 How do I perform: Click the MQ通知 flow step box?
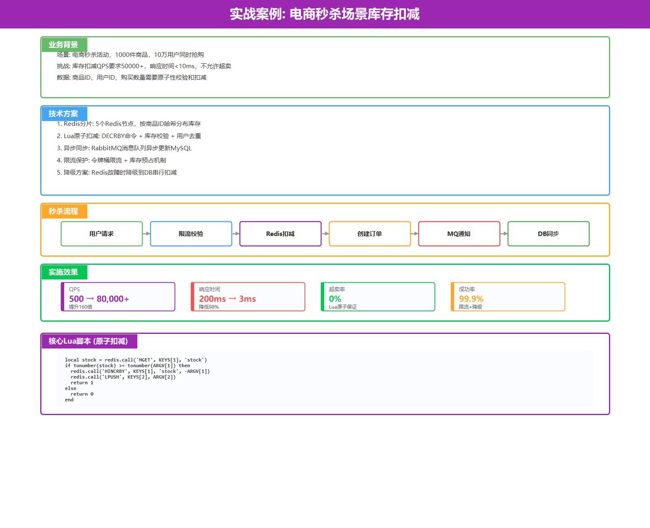(459, 234)
